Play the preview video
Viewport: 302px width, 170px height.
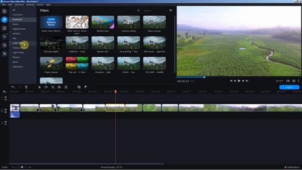click(x=239, y=81)
